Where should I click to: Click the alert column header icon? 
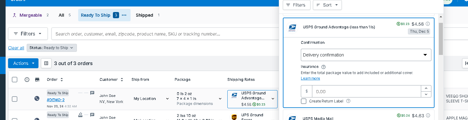[x=27, y=80]
